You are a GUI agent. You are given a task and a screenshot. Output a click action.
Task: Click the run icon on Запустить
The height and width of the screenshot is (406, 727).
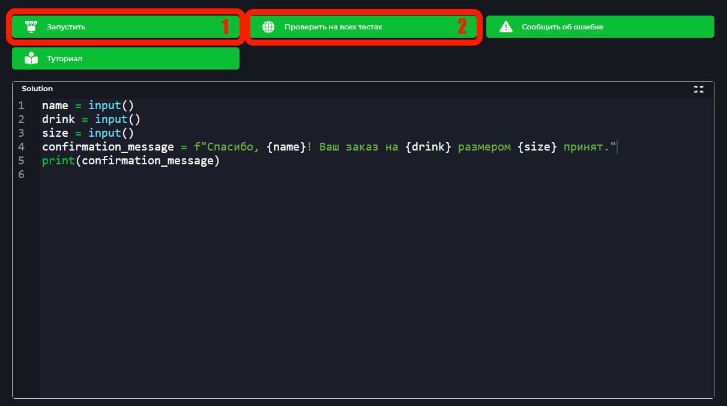click(x=31, y=27)
